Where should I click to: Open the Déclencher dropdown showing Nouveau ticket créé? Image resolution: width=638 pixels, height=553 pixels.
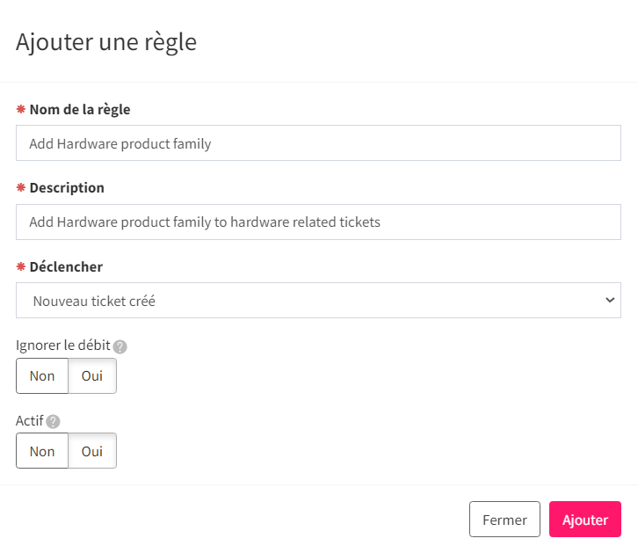coord(318,301)
